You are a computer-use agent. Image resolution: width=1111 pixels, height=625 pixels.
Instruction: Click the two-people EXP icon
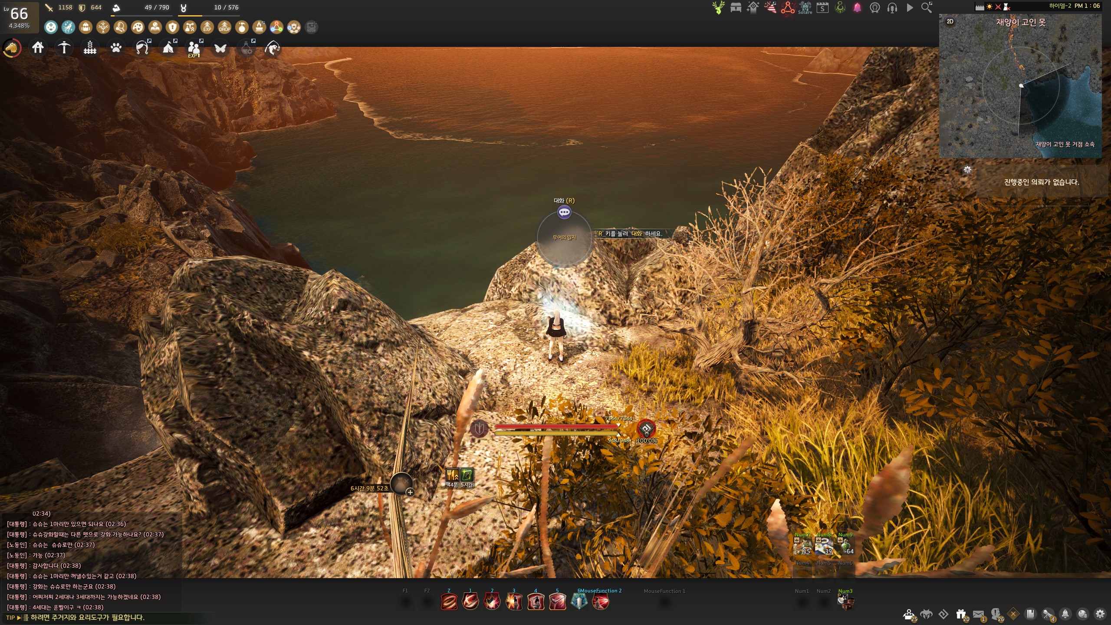tap(194, 48)
